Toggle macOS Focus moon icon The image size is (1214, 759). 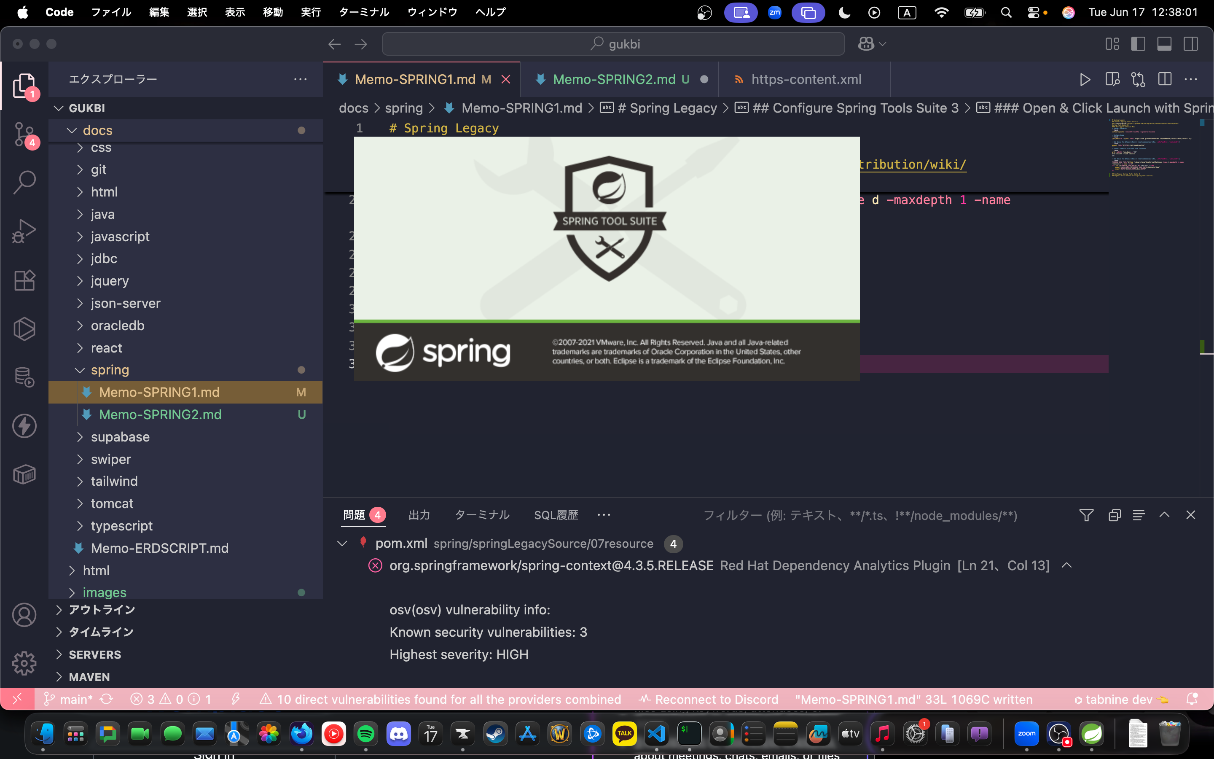[x=844, y=13]
